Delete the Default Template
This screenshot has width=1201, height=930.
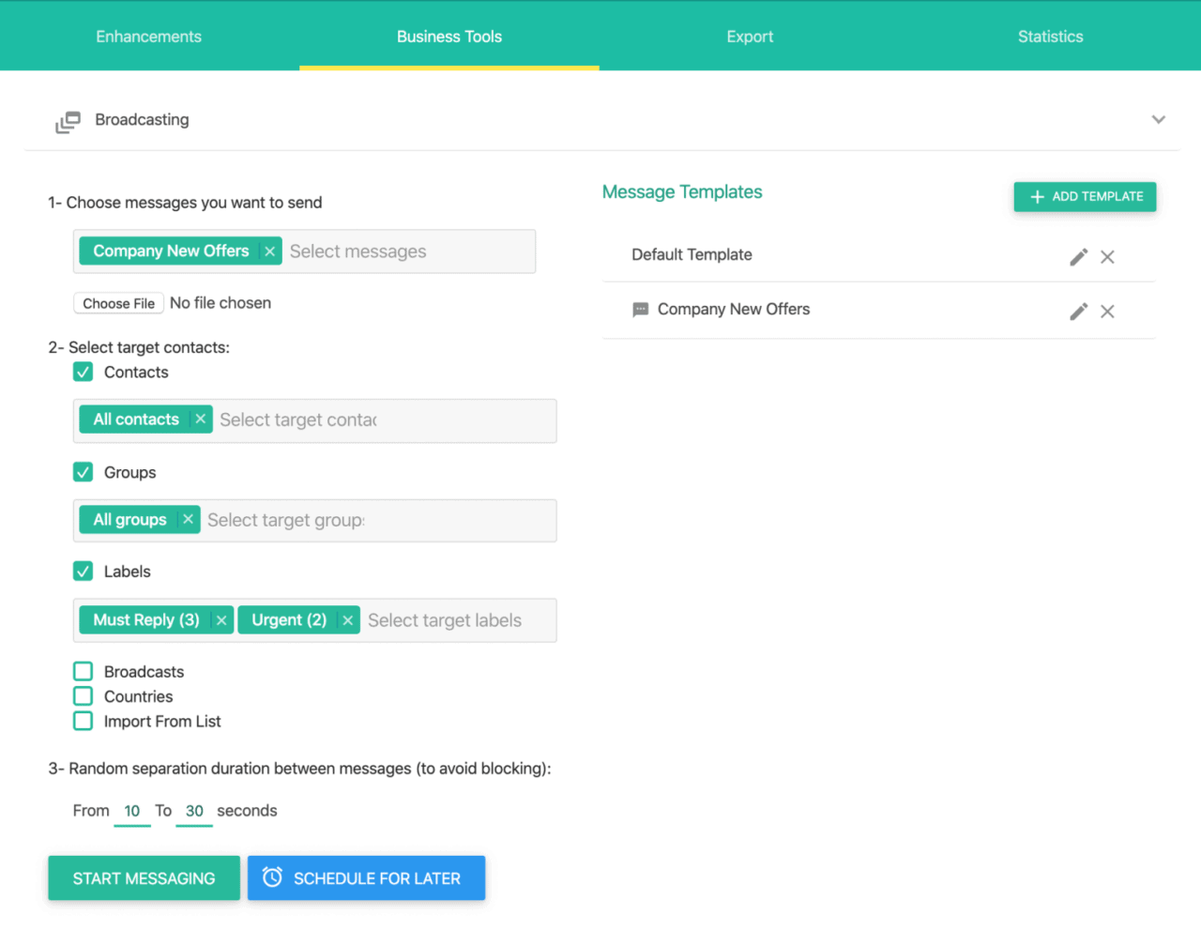coord(1107,257)
